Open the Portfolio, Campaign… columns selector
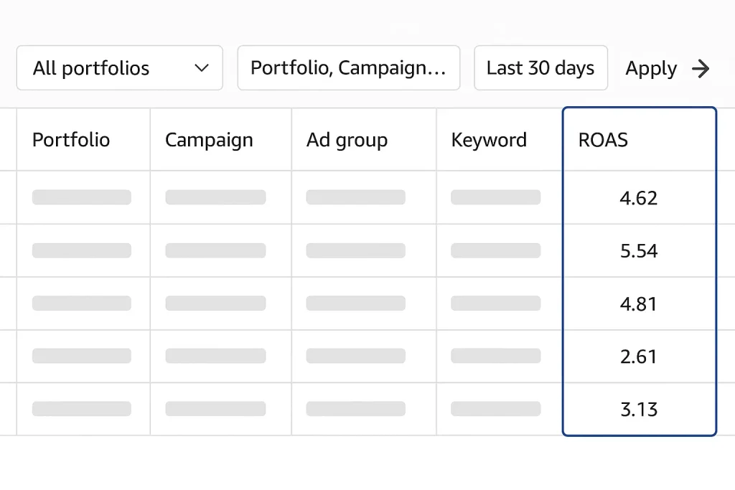 coord(348,68)
